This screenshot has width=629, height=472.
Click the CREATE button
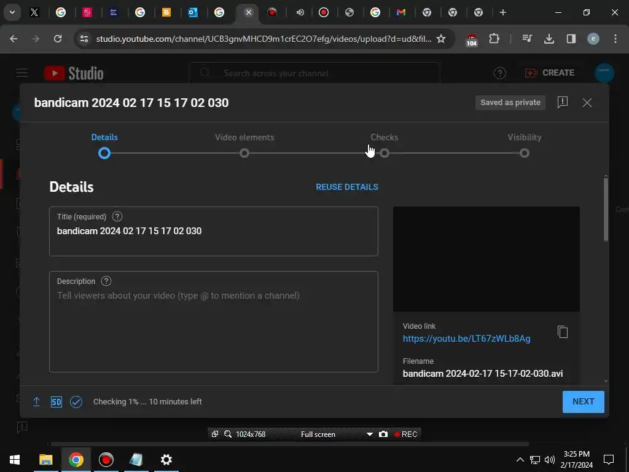(x=550, y=73)
